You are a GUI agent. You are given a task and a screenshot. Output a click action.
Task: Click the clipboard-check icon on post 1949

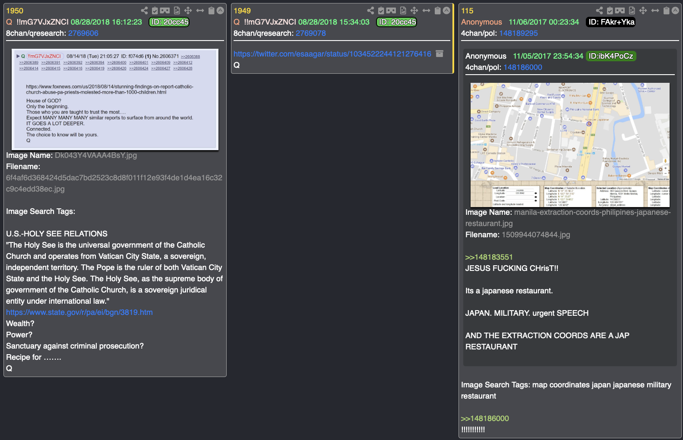tap(381, 10)
